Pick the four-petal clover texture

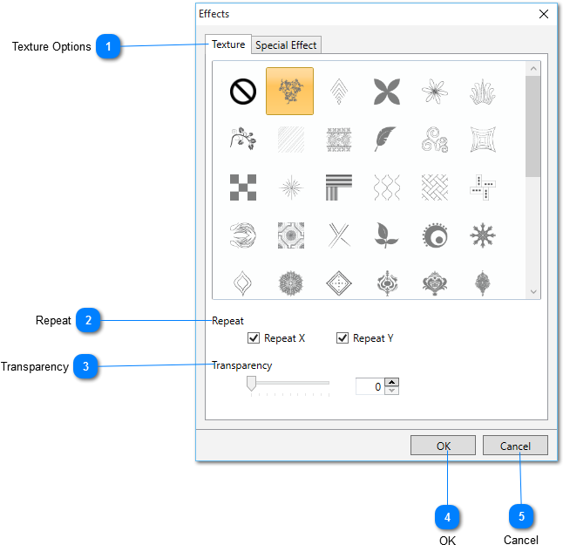(386, 91)
